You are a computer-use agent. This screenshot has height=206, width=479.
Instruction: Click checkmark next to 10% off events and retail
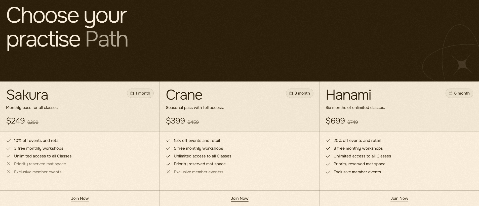coord(9,141)
